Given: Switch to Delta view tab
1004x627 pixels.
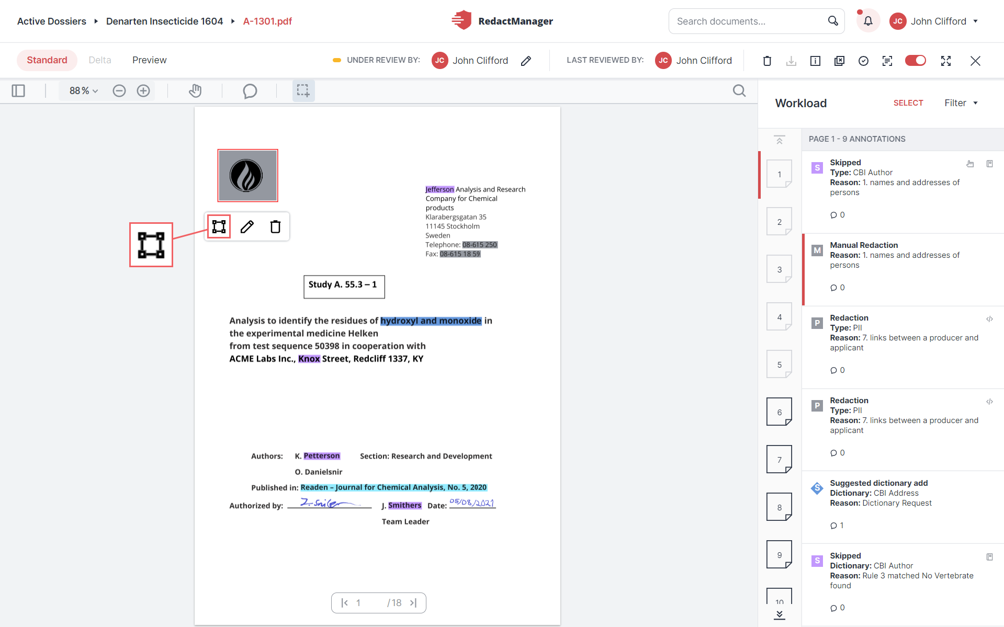Looking at the screenshot, I should [x=100, y=60].
